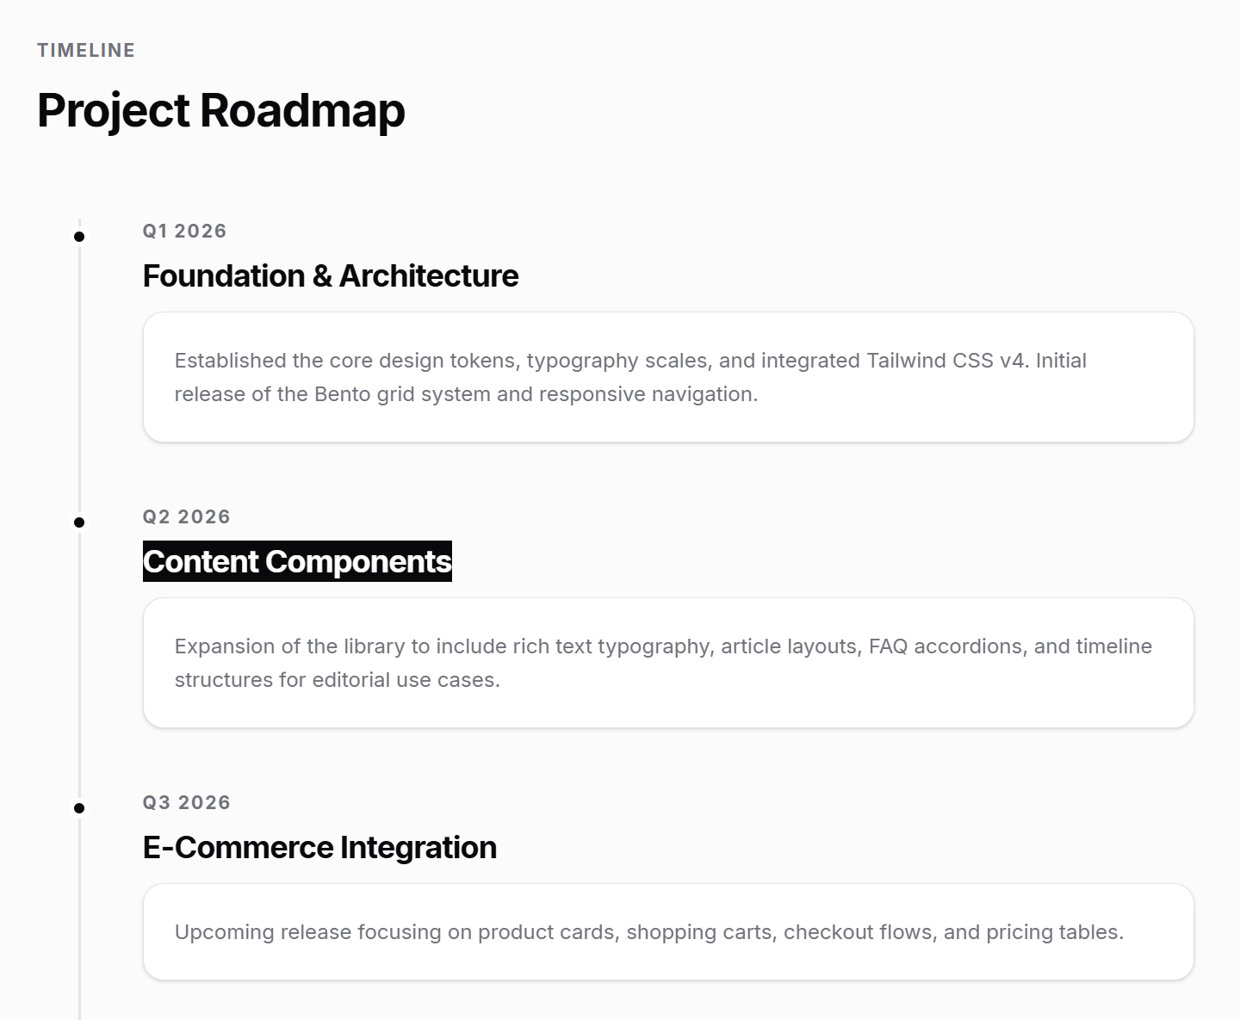This screenshot has height=1020, width=1240.
Task: Select the TIMELINE section label
Action: [x=86, y=50]
